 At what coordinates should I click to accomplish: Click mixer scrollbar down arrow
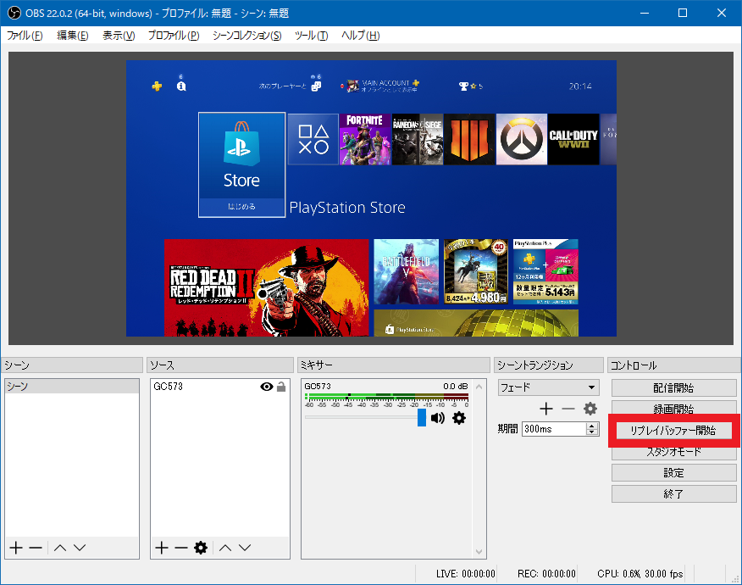tap(479, 552)
